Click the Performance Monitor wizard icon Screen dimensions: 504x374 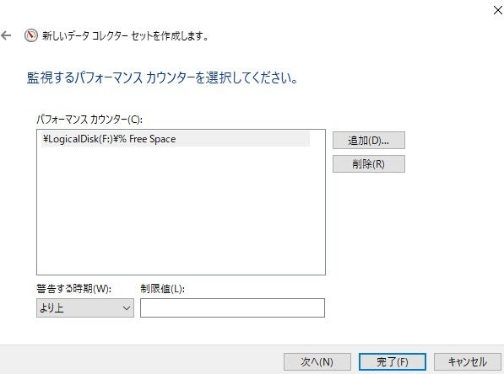tap(31, 35)
